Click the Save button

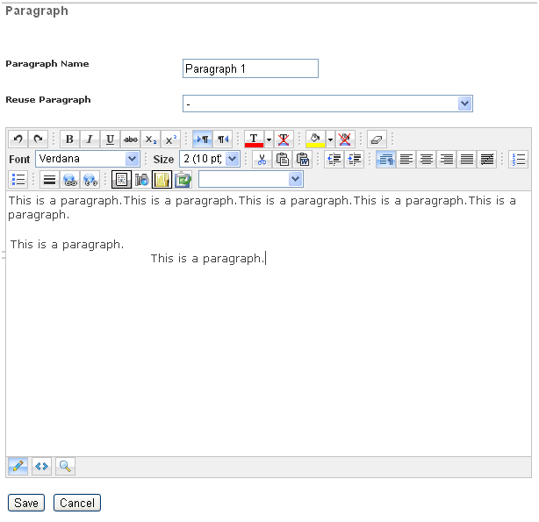(x=25, y=503)
